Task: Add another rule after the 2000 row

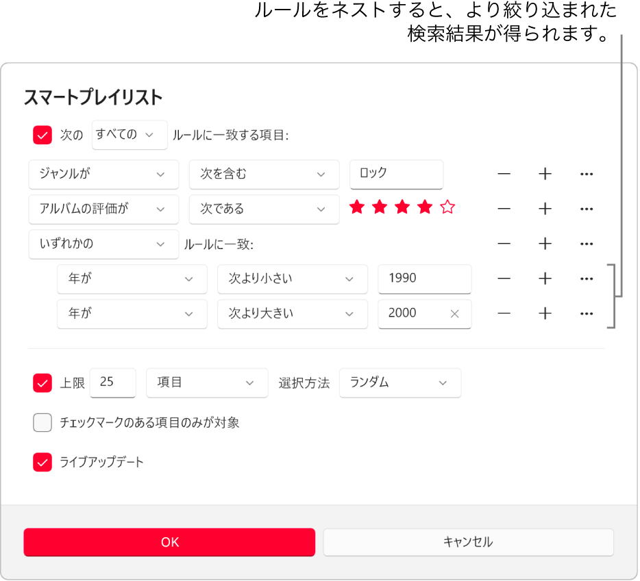Action: pos(545,313)
